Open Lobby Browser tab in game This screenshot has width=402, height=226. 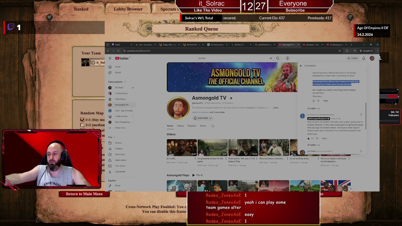(x=128, y=9)
